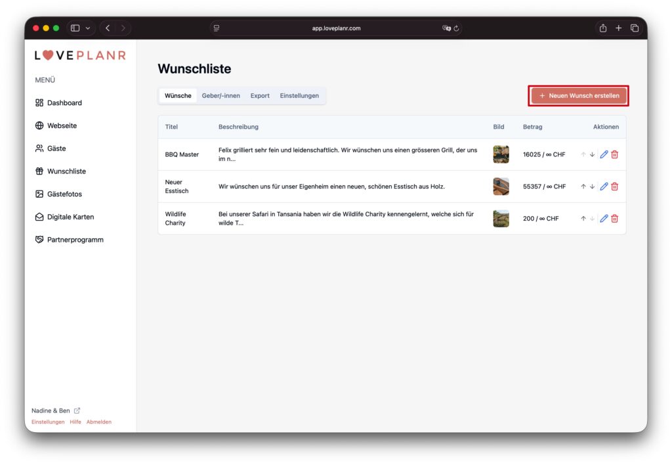672x465 pixels.
Task: Open Gästefotos in the sidebar menu
Action: click(x=64, y=194)
